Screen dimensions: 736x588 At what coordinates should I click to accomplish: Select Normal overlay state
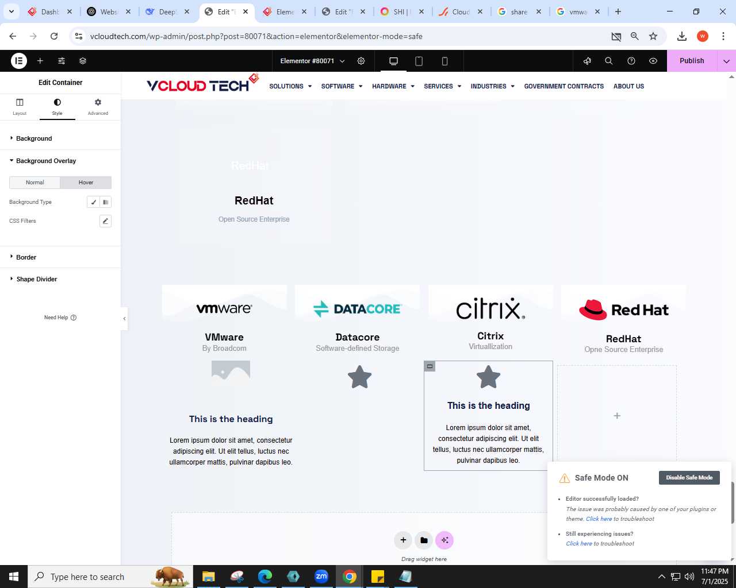pos(35,183)
